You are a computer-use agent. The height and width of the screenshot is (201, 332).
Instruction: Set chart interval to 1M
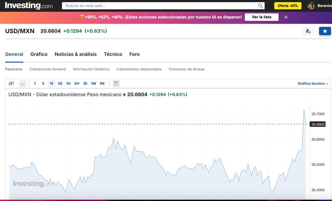(102, 83)
